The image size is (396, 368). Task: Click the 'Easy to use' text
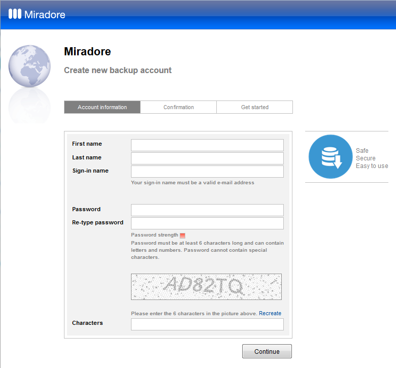click(372, 166)
